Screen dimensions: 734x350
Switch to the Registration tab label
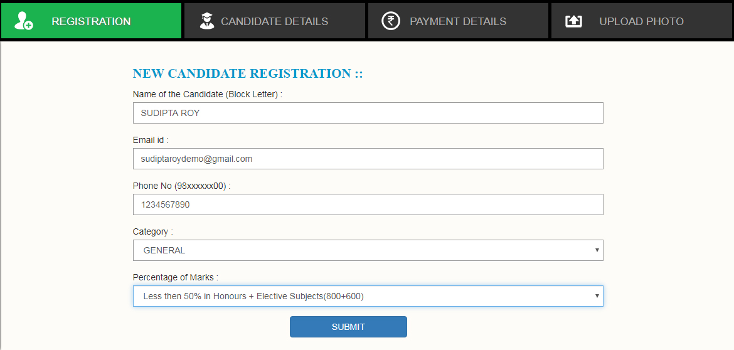tap(91, 21)
